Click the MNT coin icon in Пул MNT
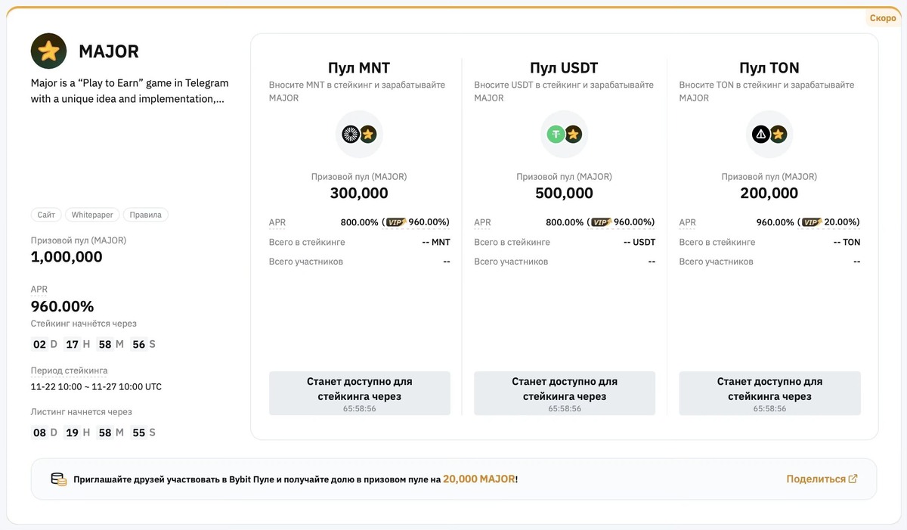The image size is (907, 530). (349, 133)
